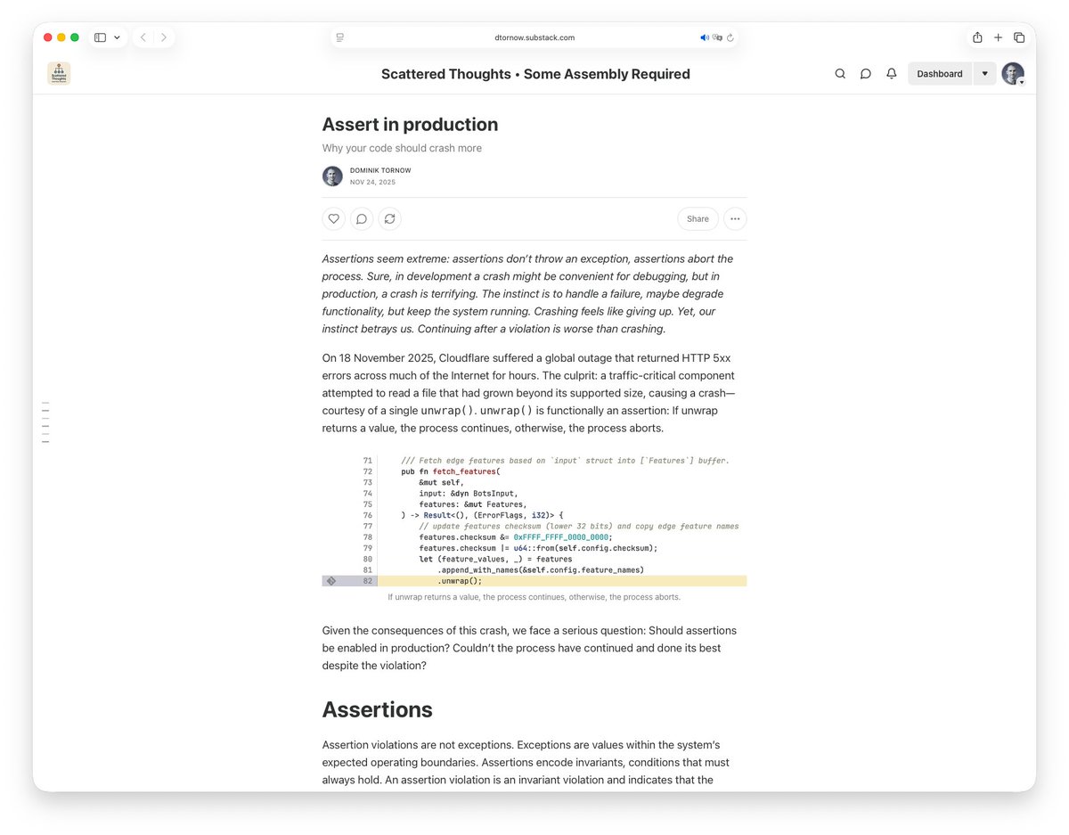Click the Scattered Thoughts publication logo
The width and height of the screenshot is (1069, 835).
(x=59, y=73)
